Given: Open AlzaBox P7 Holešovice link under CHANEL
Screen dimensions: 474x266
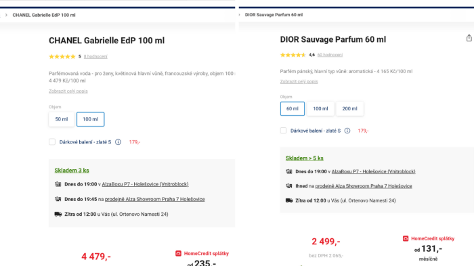Looking at the screenshot, I should pos(145,184).
